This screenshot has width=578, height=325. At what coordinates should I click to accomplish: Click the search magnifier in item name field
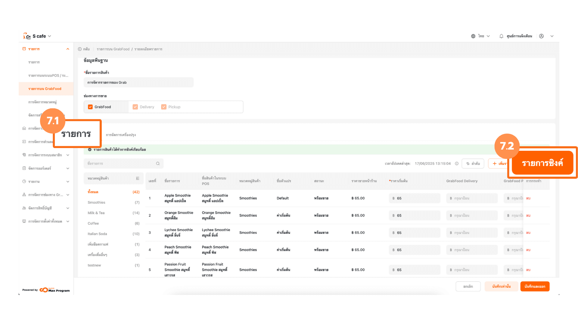coord(158,163)
